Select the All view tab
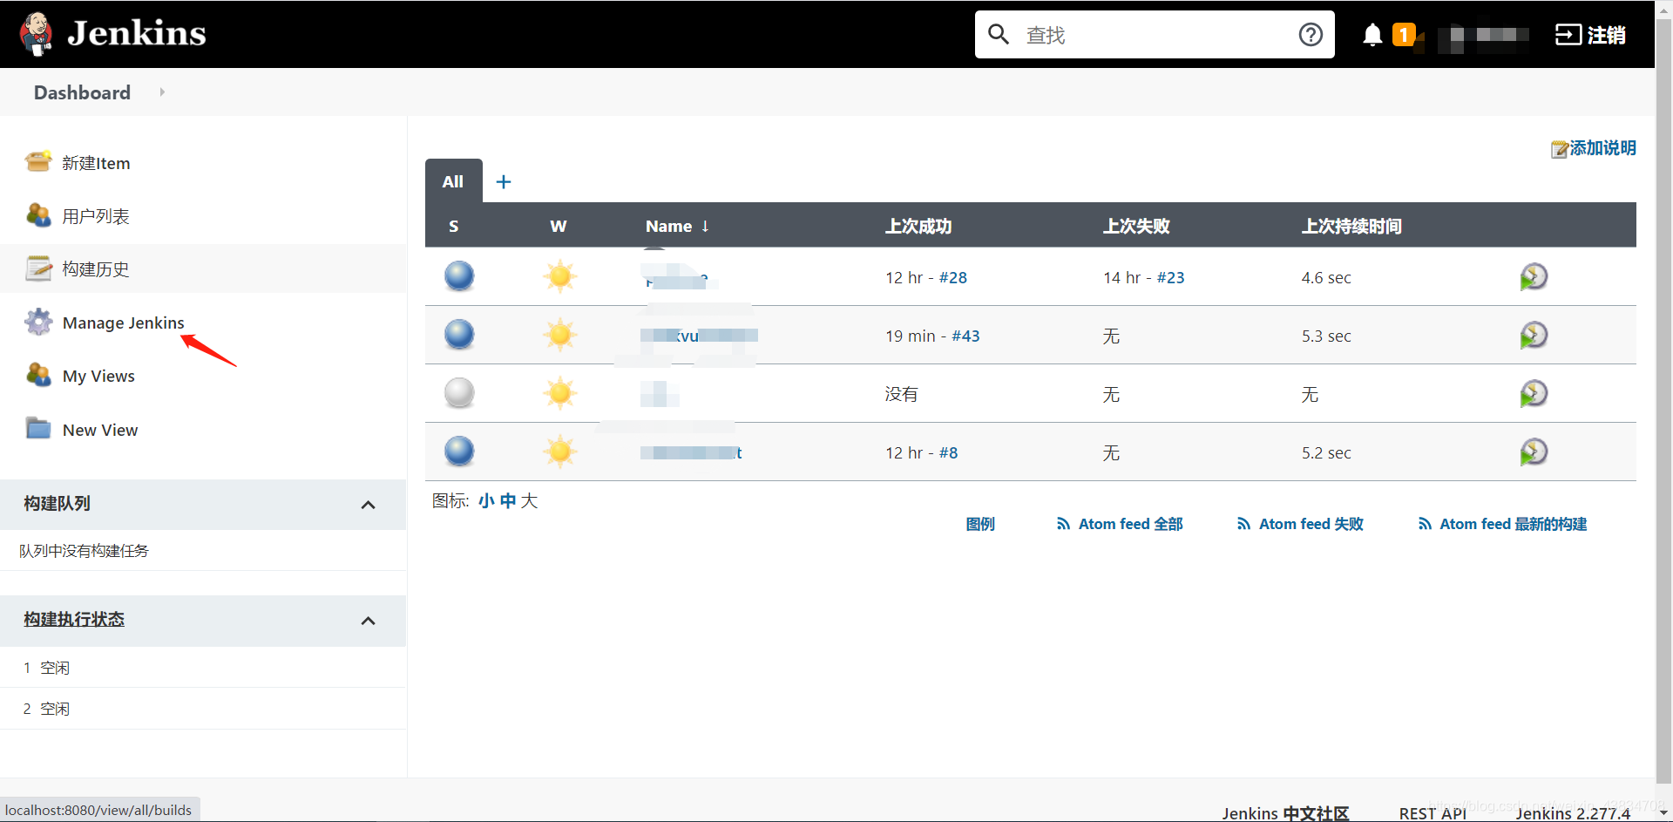Viewport: 1673px width, 822px height. point(453,181)
